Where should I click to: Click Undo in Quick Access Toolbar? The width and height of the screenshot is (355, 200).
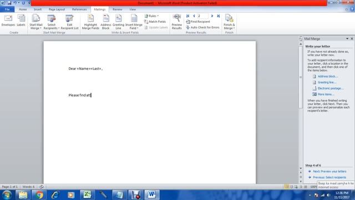(x=15, y=3)
